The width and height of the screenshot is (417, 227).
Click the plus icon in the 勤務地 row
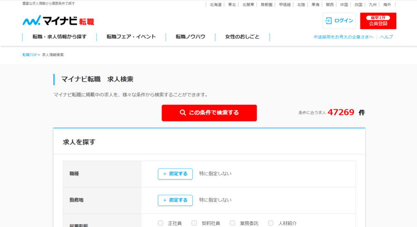point(165,200)
